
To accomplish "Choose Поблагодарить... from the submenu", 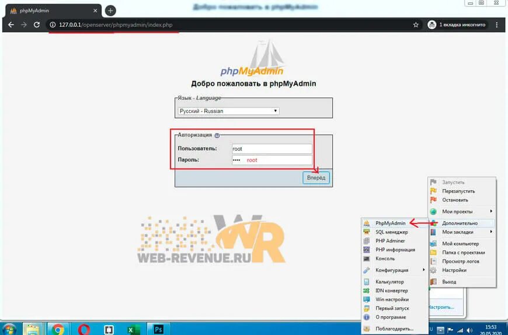I will coord(395,329).
